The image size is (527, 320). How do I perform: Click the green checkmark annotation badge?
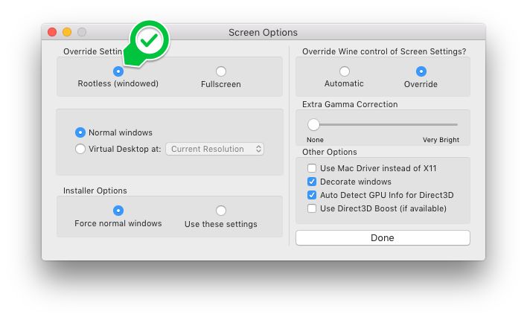click(150, 40)
